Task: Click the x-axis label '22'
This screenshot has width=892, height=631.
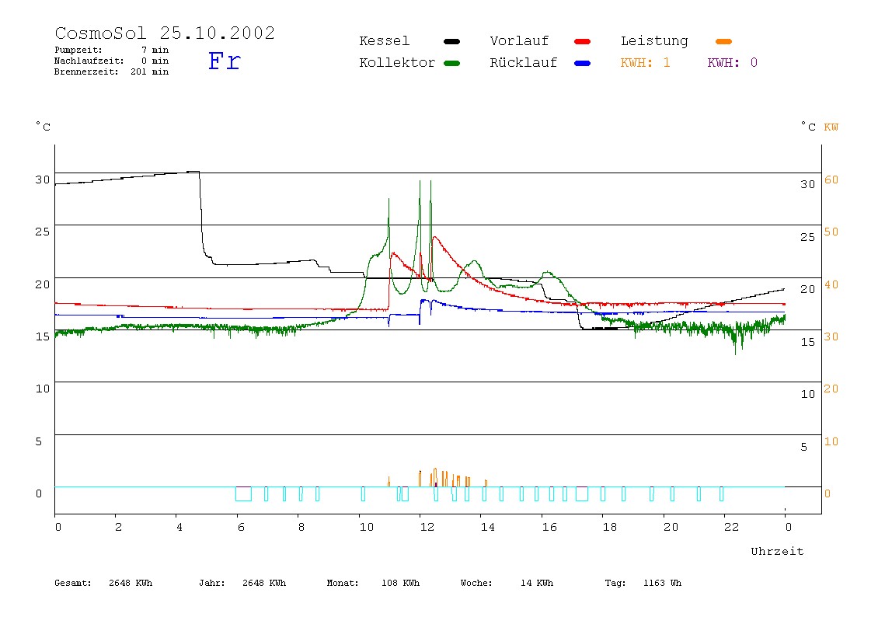Action: pos(732,527)
